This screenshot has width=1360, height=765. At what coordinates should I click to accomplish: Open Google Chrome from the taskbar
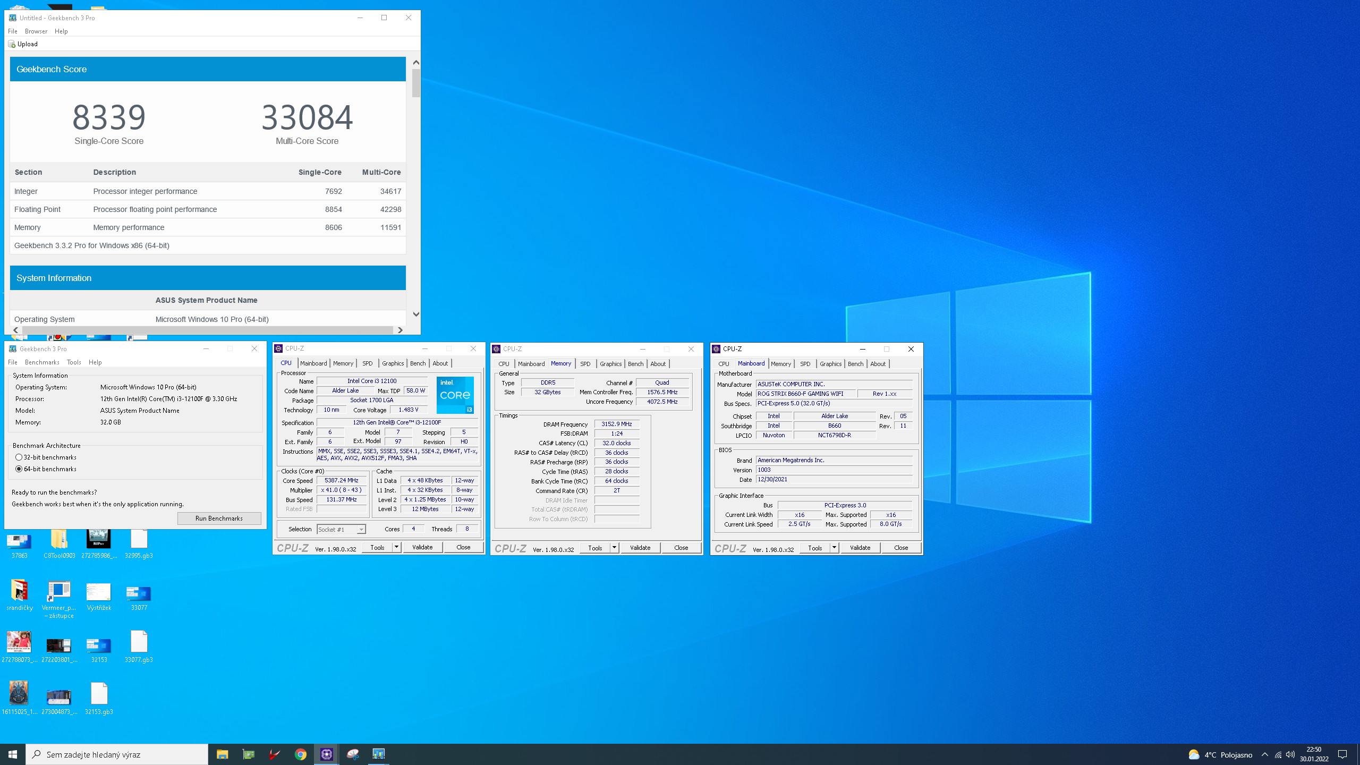point(301,754)
